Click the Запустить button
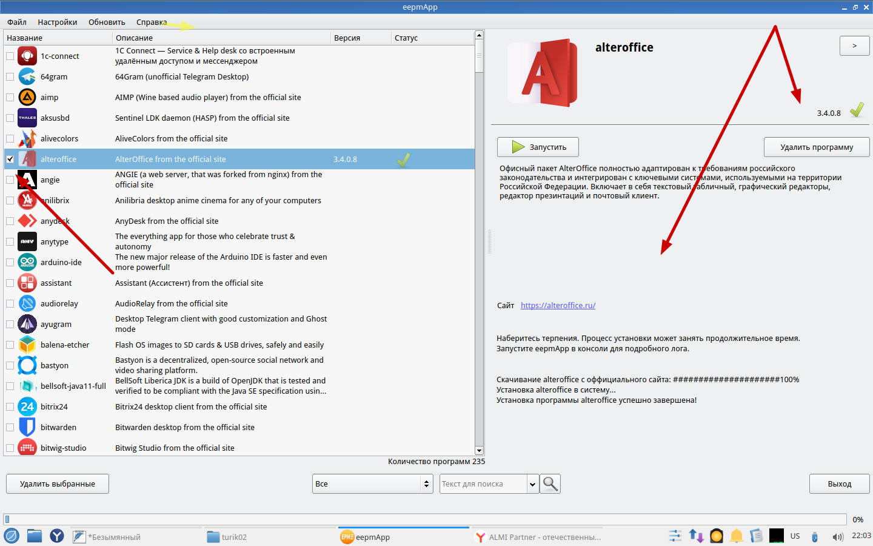Viewport: 873px width, 546px height. [538, 147]
